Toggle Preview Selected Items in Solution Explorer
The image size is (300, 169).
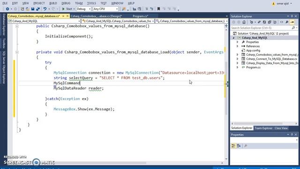(x=292, y=22)
